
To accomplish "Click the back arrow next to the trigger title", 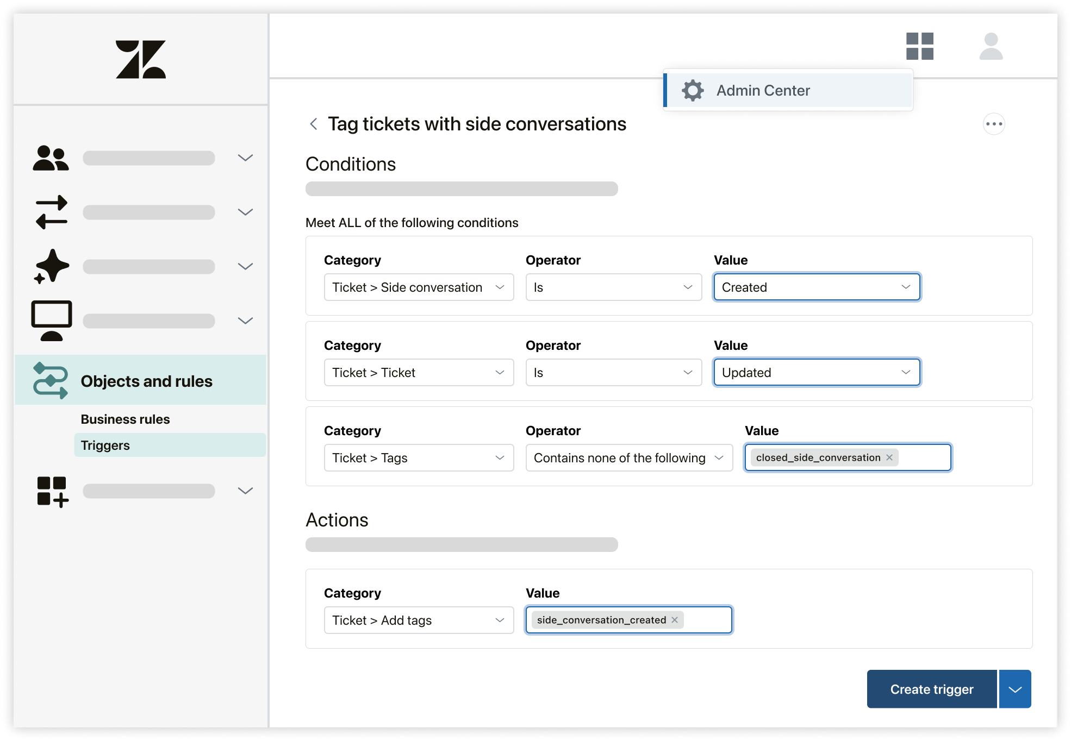I will [313, 124].
